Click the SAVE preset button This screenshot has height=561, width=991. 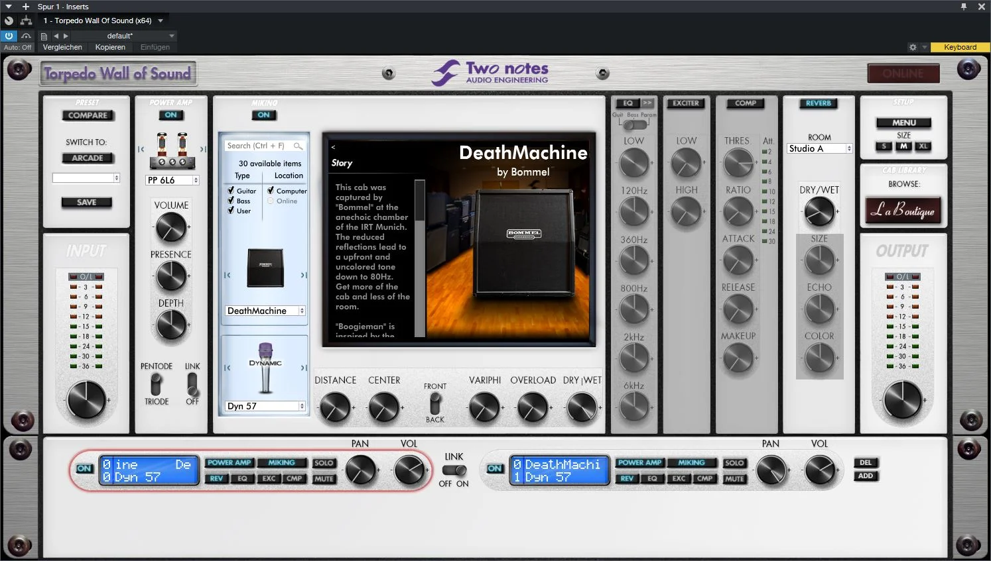point(86,202)
